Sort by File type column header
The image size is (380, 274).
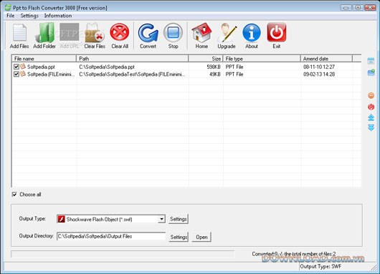(262, 59)
